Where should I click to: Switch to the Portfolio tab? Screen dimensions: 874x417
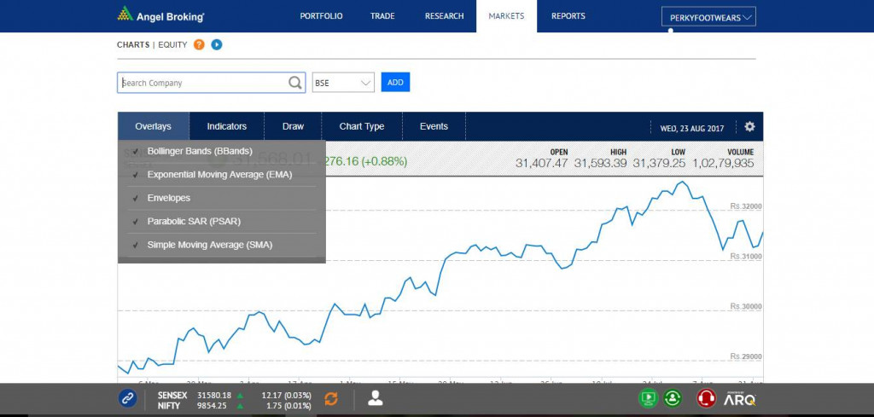point(323,16)
